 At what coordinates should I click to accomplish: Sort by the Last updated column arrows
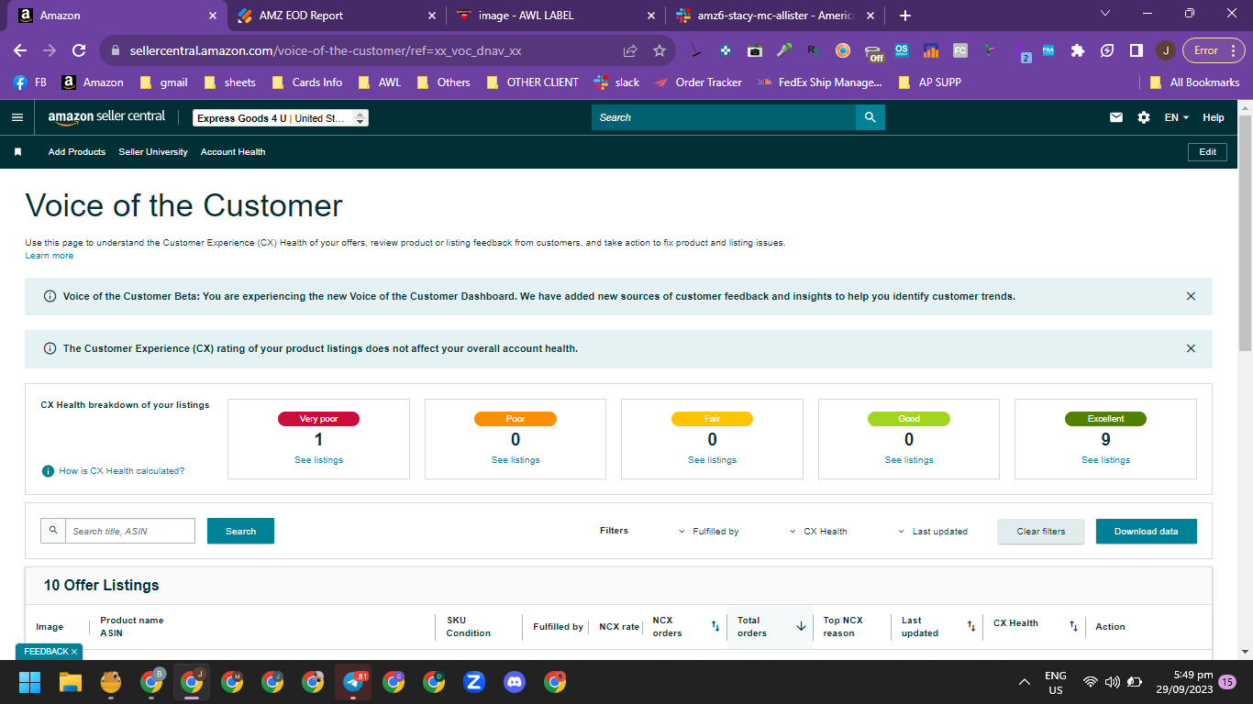click(971, 626)
